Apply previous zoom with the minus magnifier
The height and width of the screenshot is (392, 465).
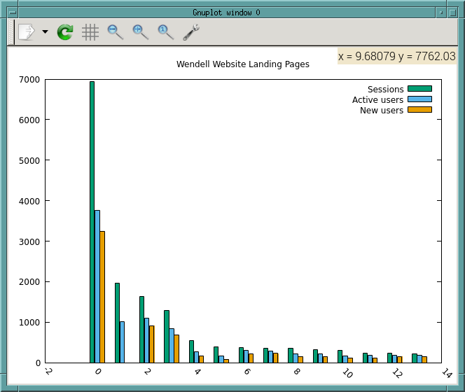tap(115, 31)
